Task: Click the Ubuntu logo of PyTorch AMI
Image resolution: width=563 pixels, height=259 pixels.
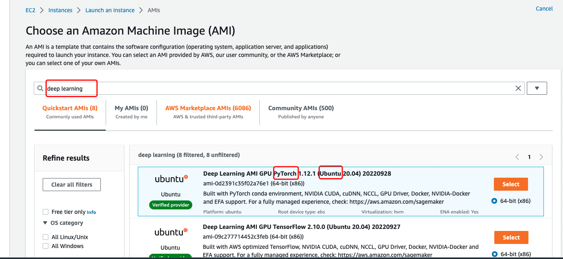Action: (171, 178)
